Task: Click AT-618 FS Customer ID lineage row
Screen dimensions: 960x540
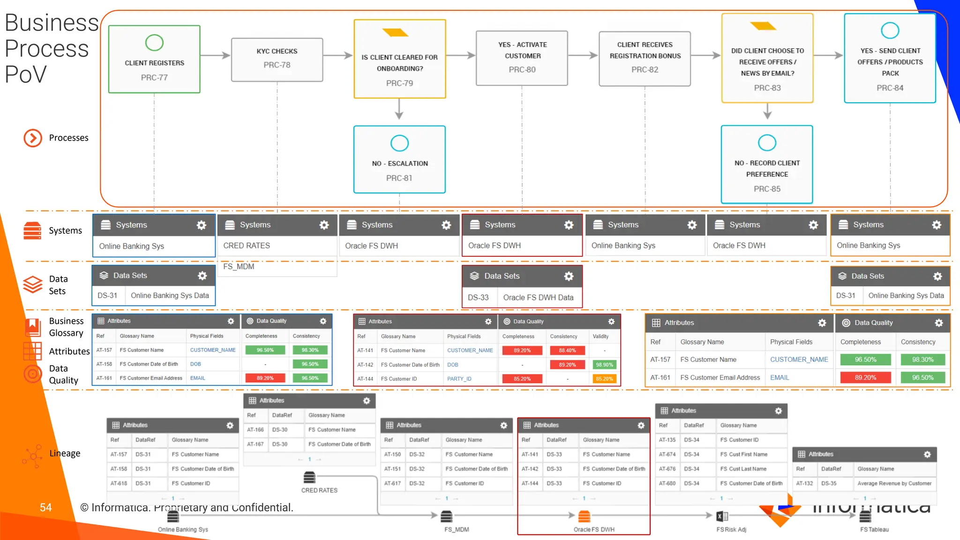Action: [x=173, y=483]
